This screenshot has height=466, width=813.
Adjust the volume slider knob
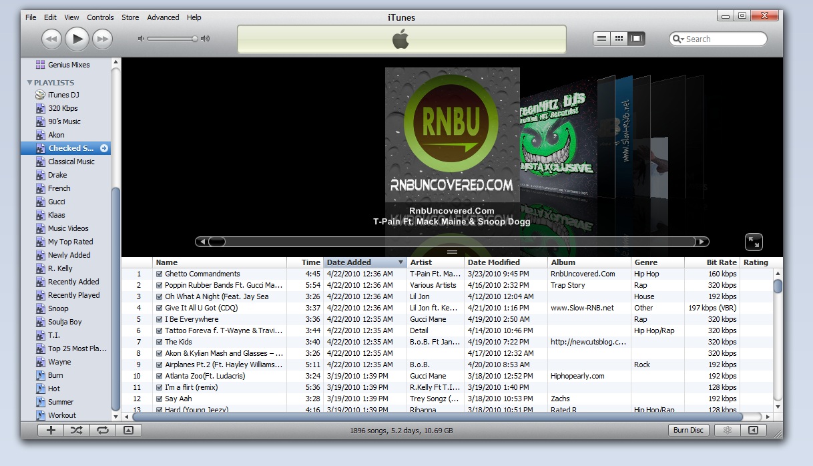(195, 39)
